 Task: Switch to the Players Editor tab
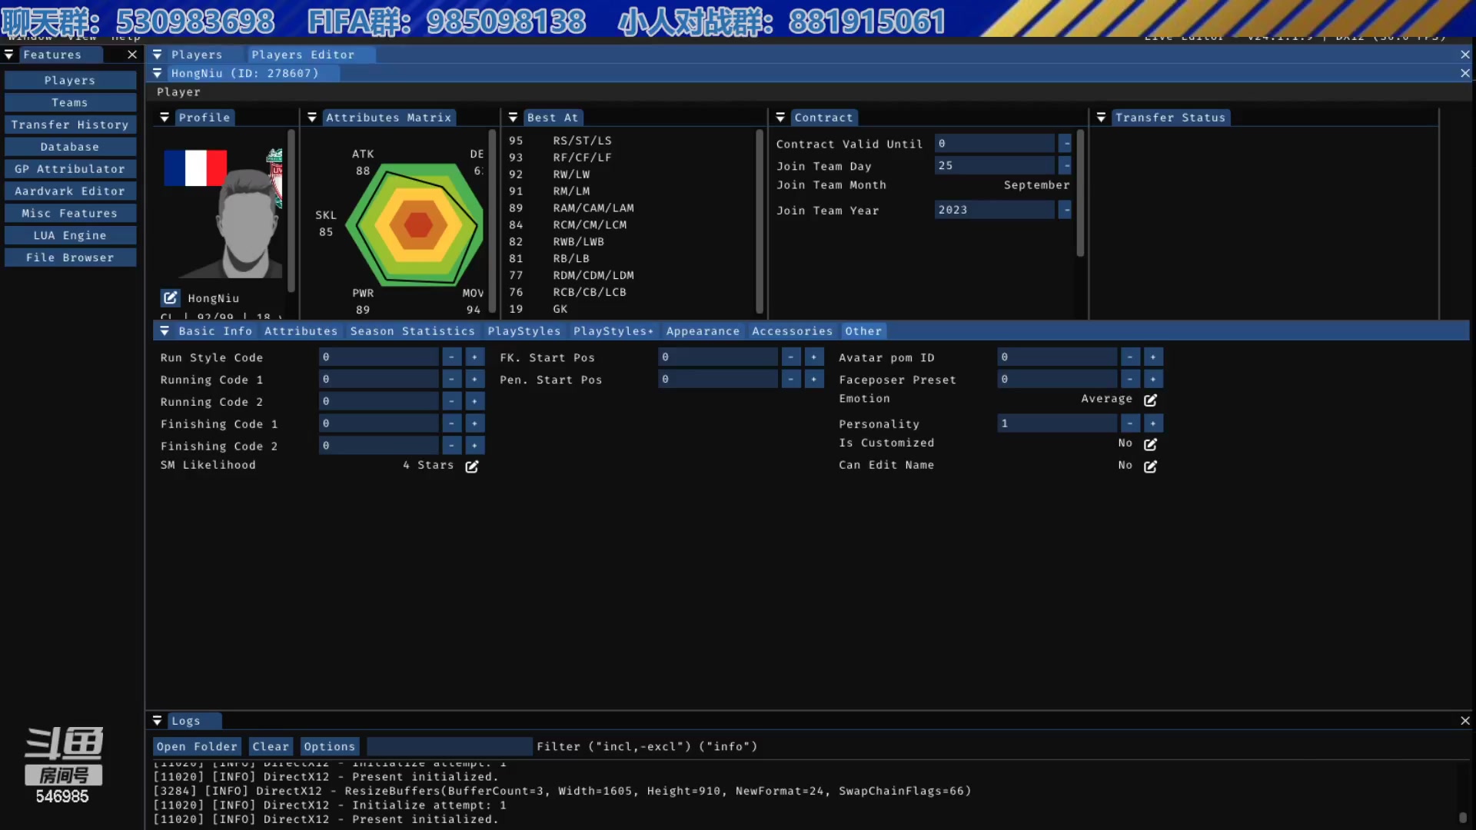pyautogui.click(x=311, y=55)
